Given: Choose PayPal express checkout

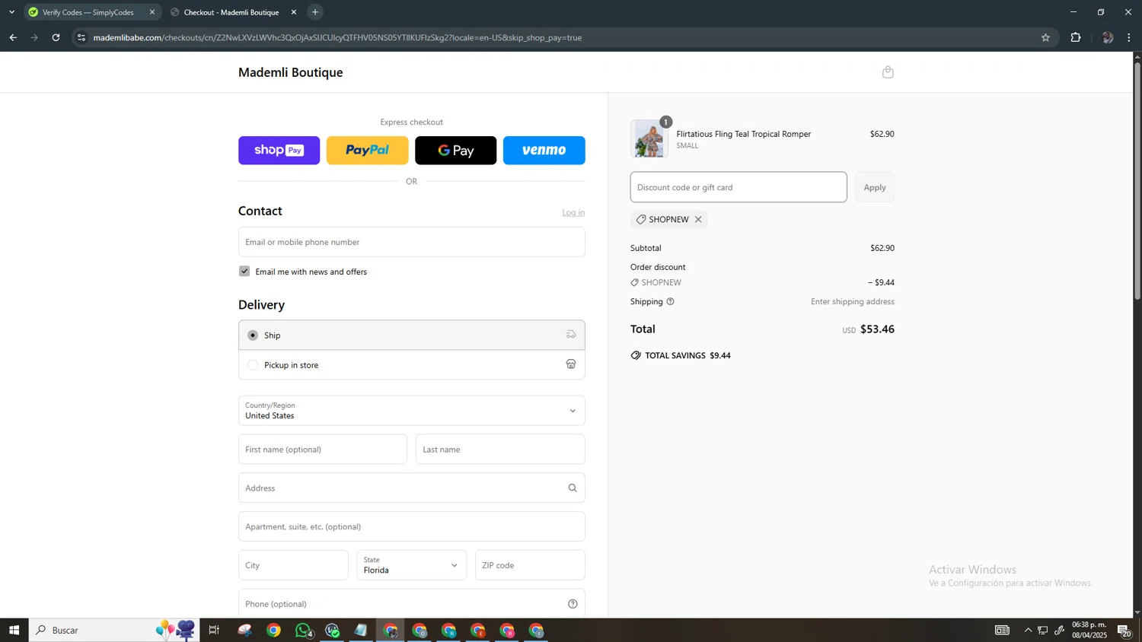Looking at the screenshot, I should click(x=368, y=151).
